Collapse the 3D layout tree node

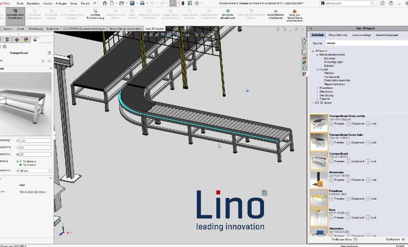pyautogui.click(x=313, y=51)
